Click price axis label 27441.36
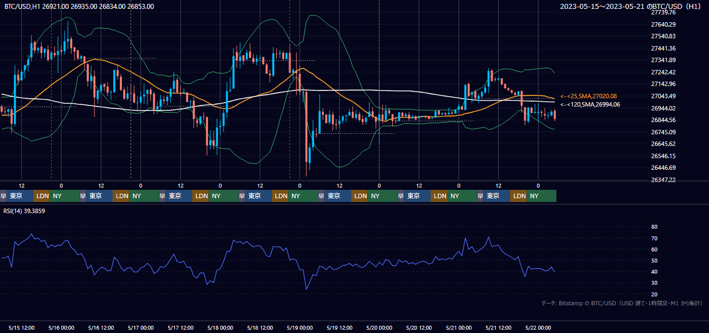This screenshot has width=709, height=333. [x=664, y=48]
